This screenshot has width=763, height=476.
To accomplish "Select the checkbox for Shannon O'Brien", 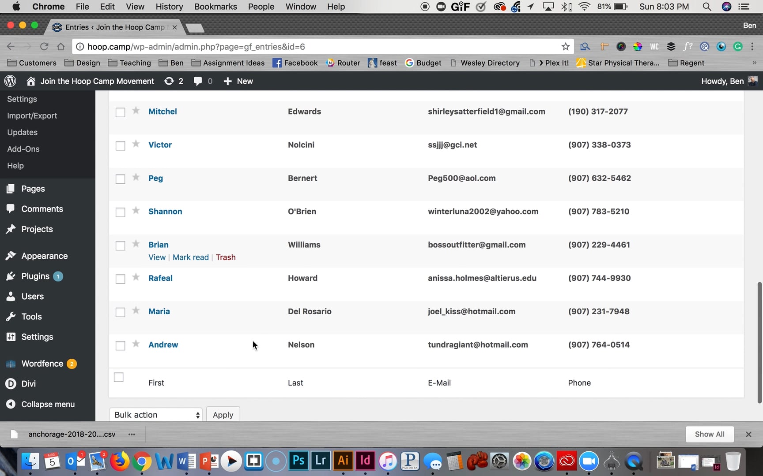I will (x=120, y=212).
